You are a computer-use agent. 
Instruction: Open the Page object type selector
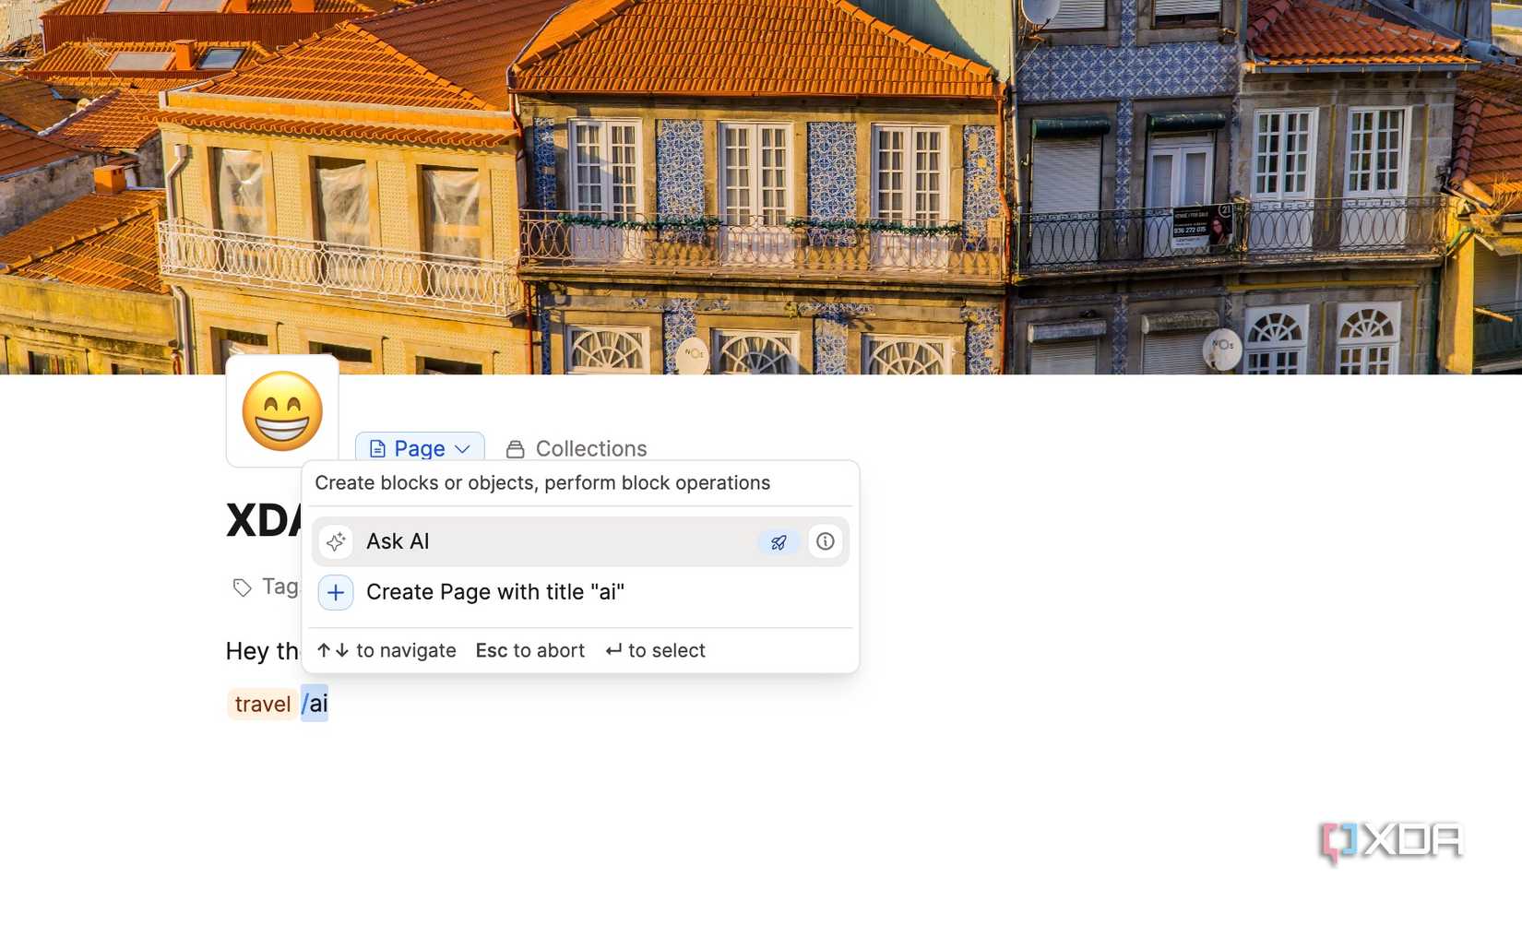[420, 448]
